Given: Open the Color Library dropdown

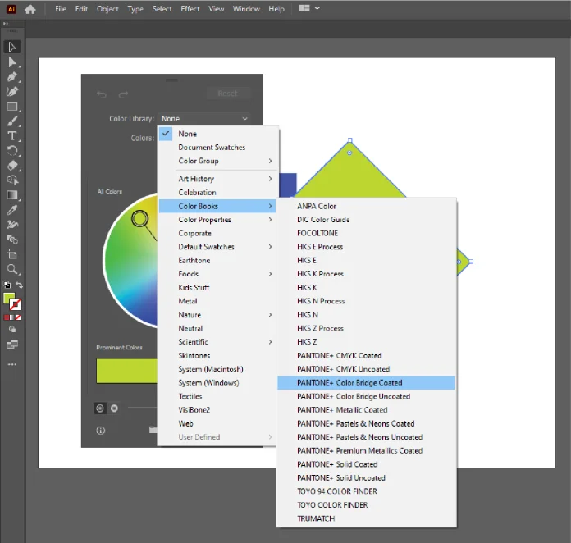Looking at the screenshot, I should (x=204, y=119).
